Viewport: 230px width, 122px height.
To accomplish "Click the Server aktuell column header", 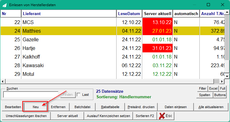I will (x=158, y=14).
